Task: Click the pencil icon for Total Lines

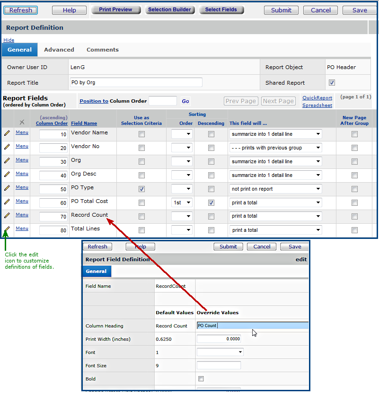Action: pos(7,229)
